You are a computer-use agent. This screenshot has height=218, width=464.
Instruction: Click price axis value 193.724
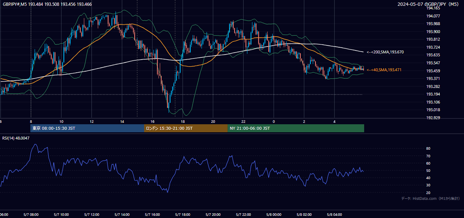coord(433,47)
